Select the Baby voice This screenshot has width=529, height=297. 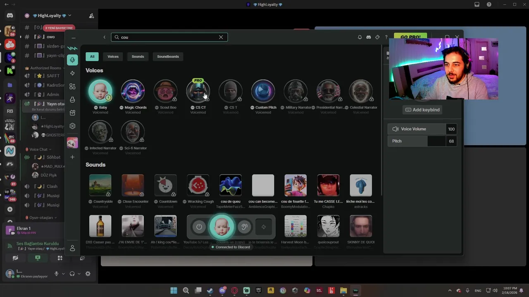[100, 91]
